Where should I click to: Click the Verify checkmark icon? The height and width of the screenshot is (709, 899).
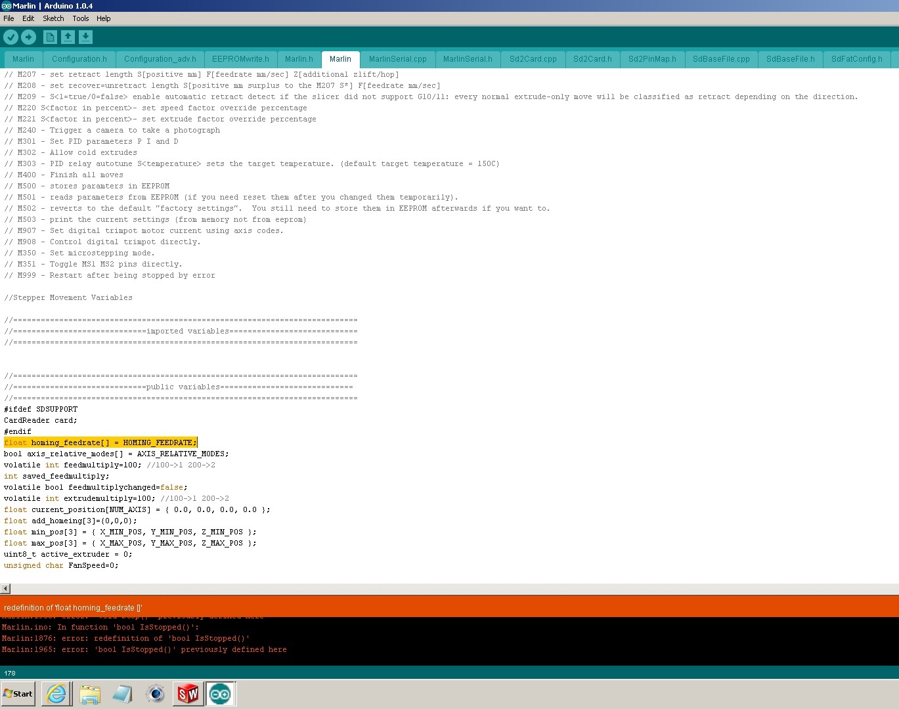[x=11, y=37]
